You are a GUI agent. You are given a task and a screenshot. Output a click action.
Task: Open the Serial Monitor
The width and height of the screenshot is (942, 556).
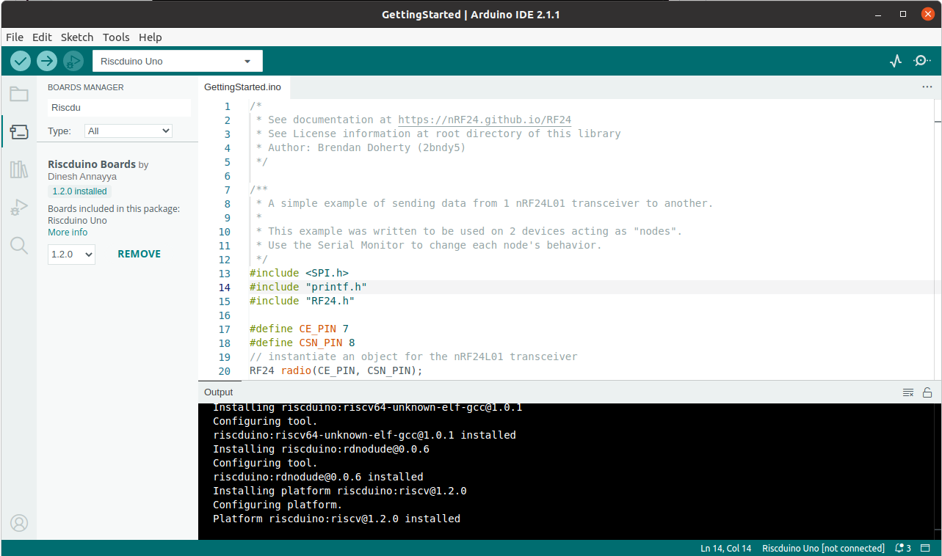(x=921, y=61)
